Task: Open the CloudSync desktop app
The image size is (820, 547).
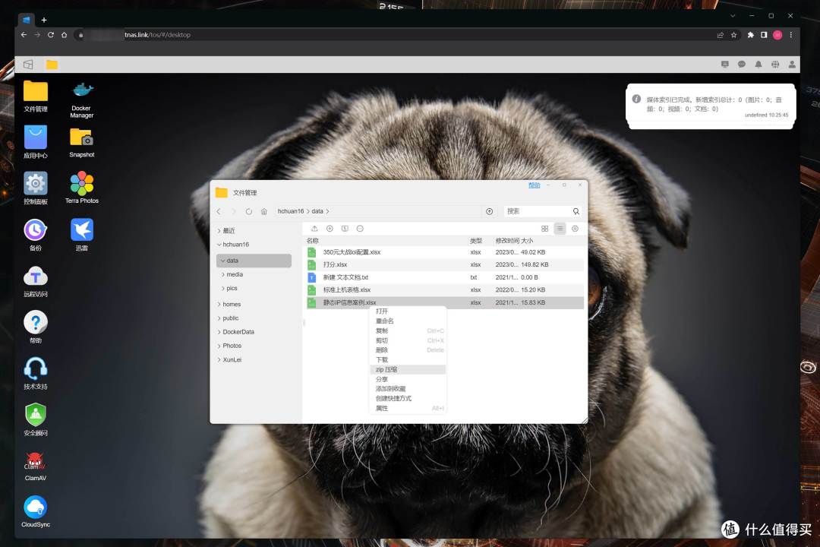Action: 36,511
